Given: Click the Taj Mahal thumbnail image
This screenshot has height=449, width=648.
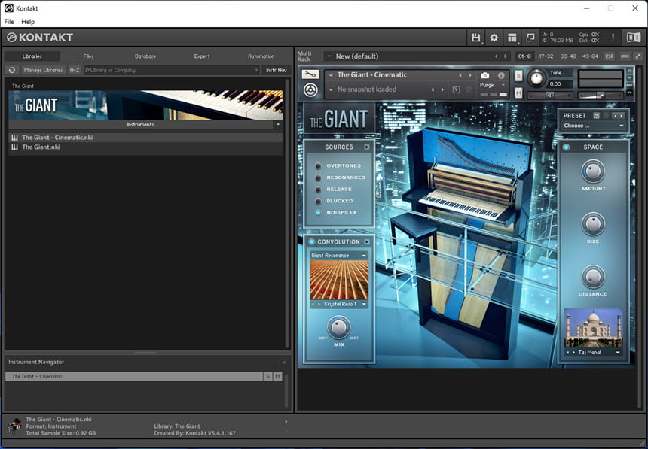Looking at the screenshot, I should (x=593, y=328).
